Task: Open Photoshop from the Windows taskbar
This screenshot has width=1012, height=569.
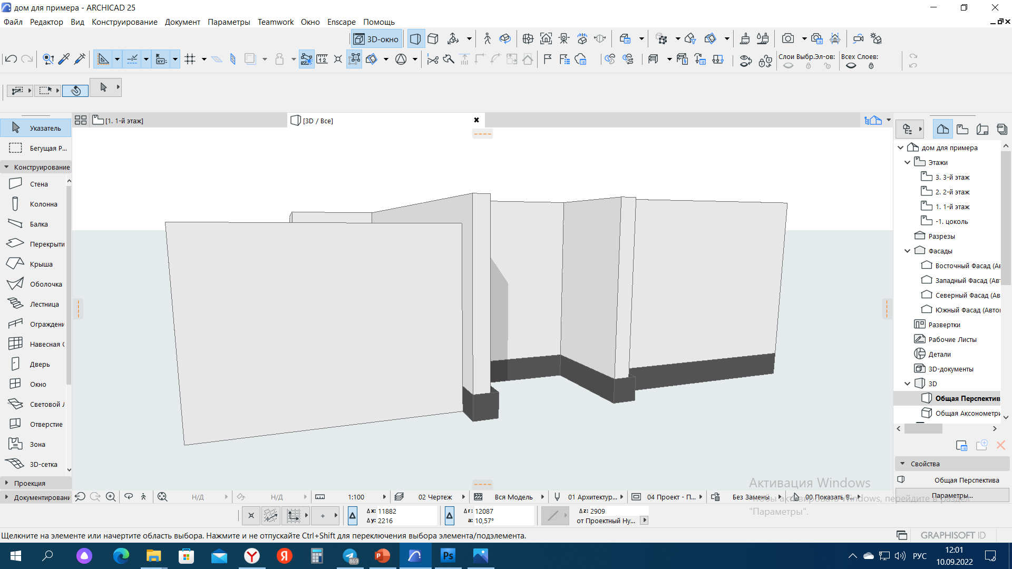Action: (447, 556)
